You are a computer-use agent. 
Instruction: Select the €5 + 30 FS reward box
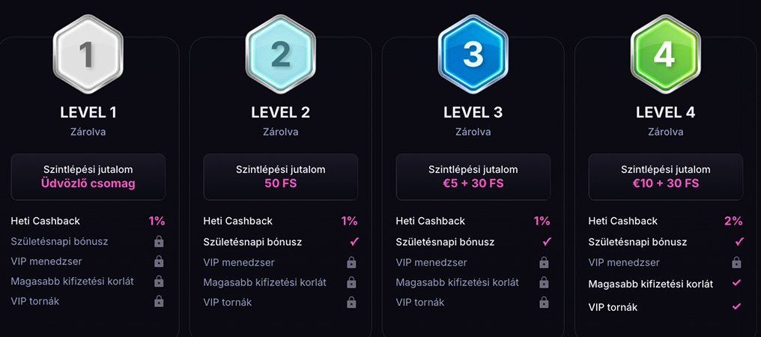[x=473, y=177]
